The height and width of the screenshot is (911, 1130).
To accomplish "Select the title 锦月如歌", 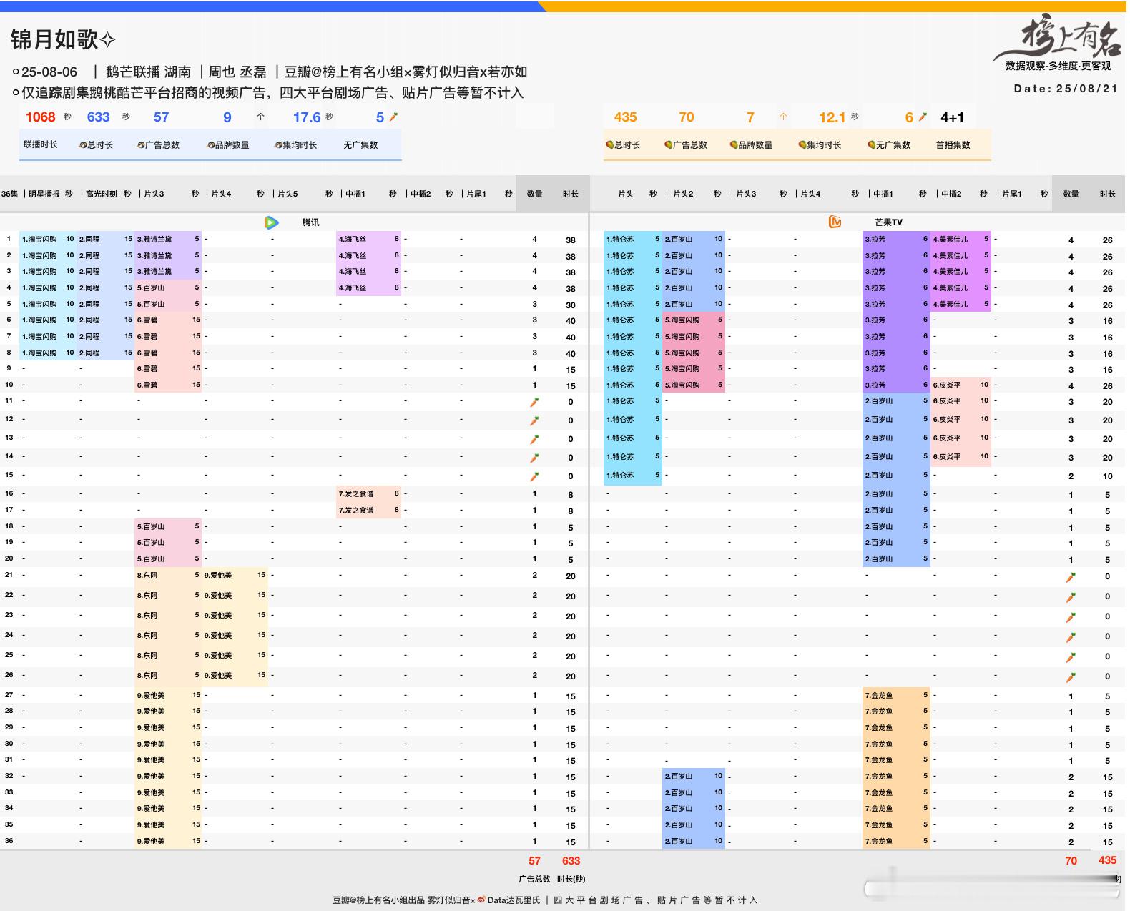I will point(54,39).
